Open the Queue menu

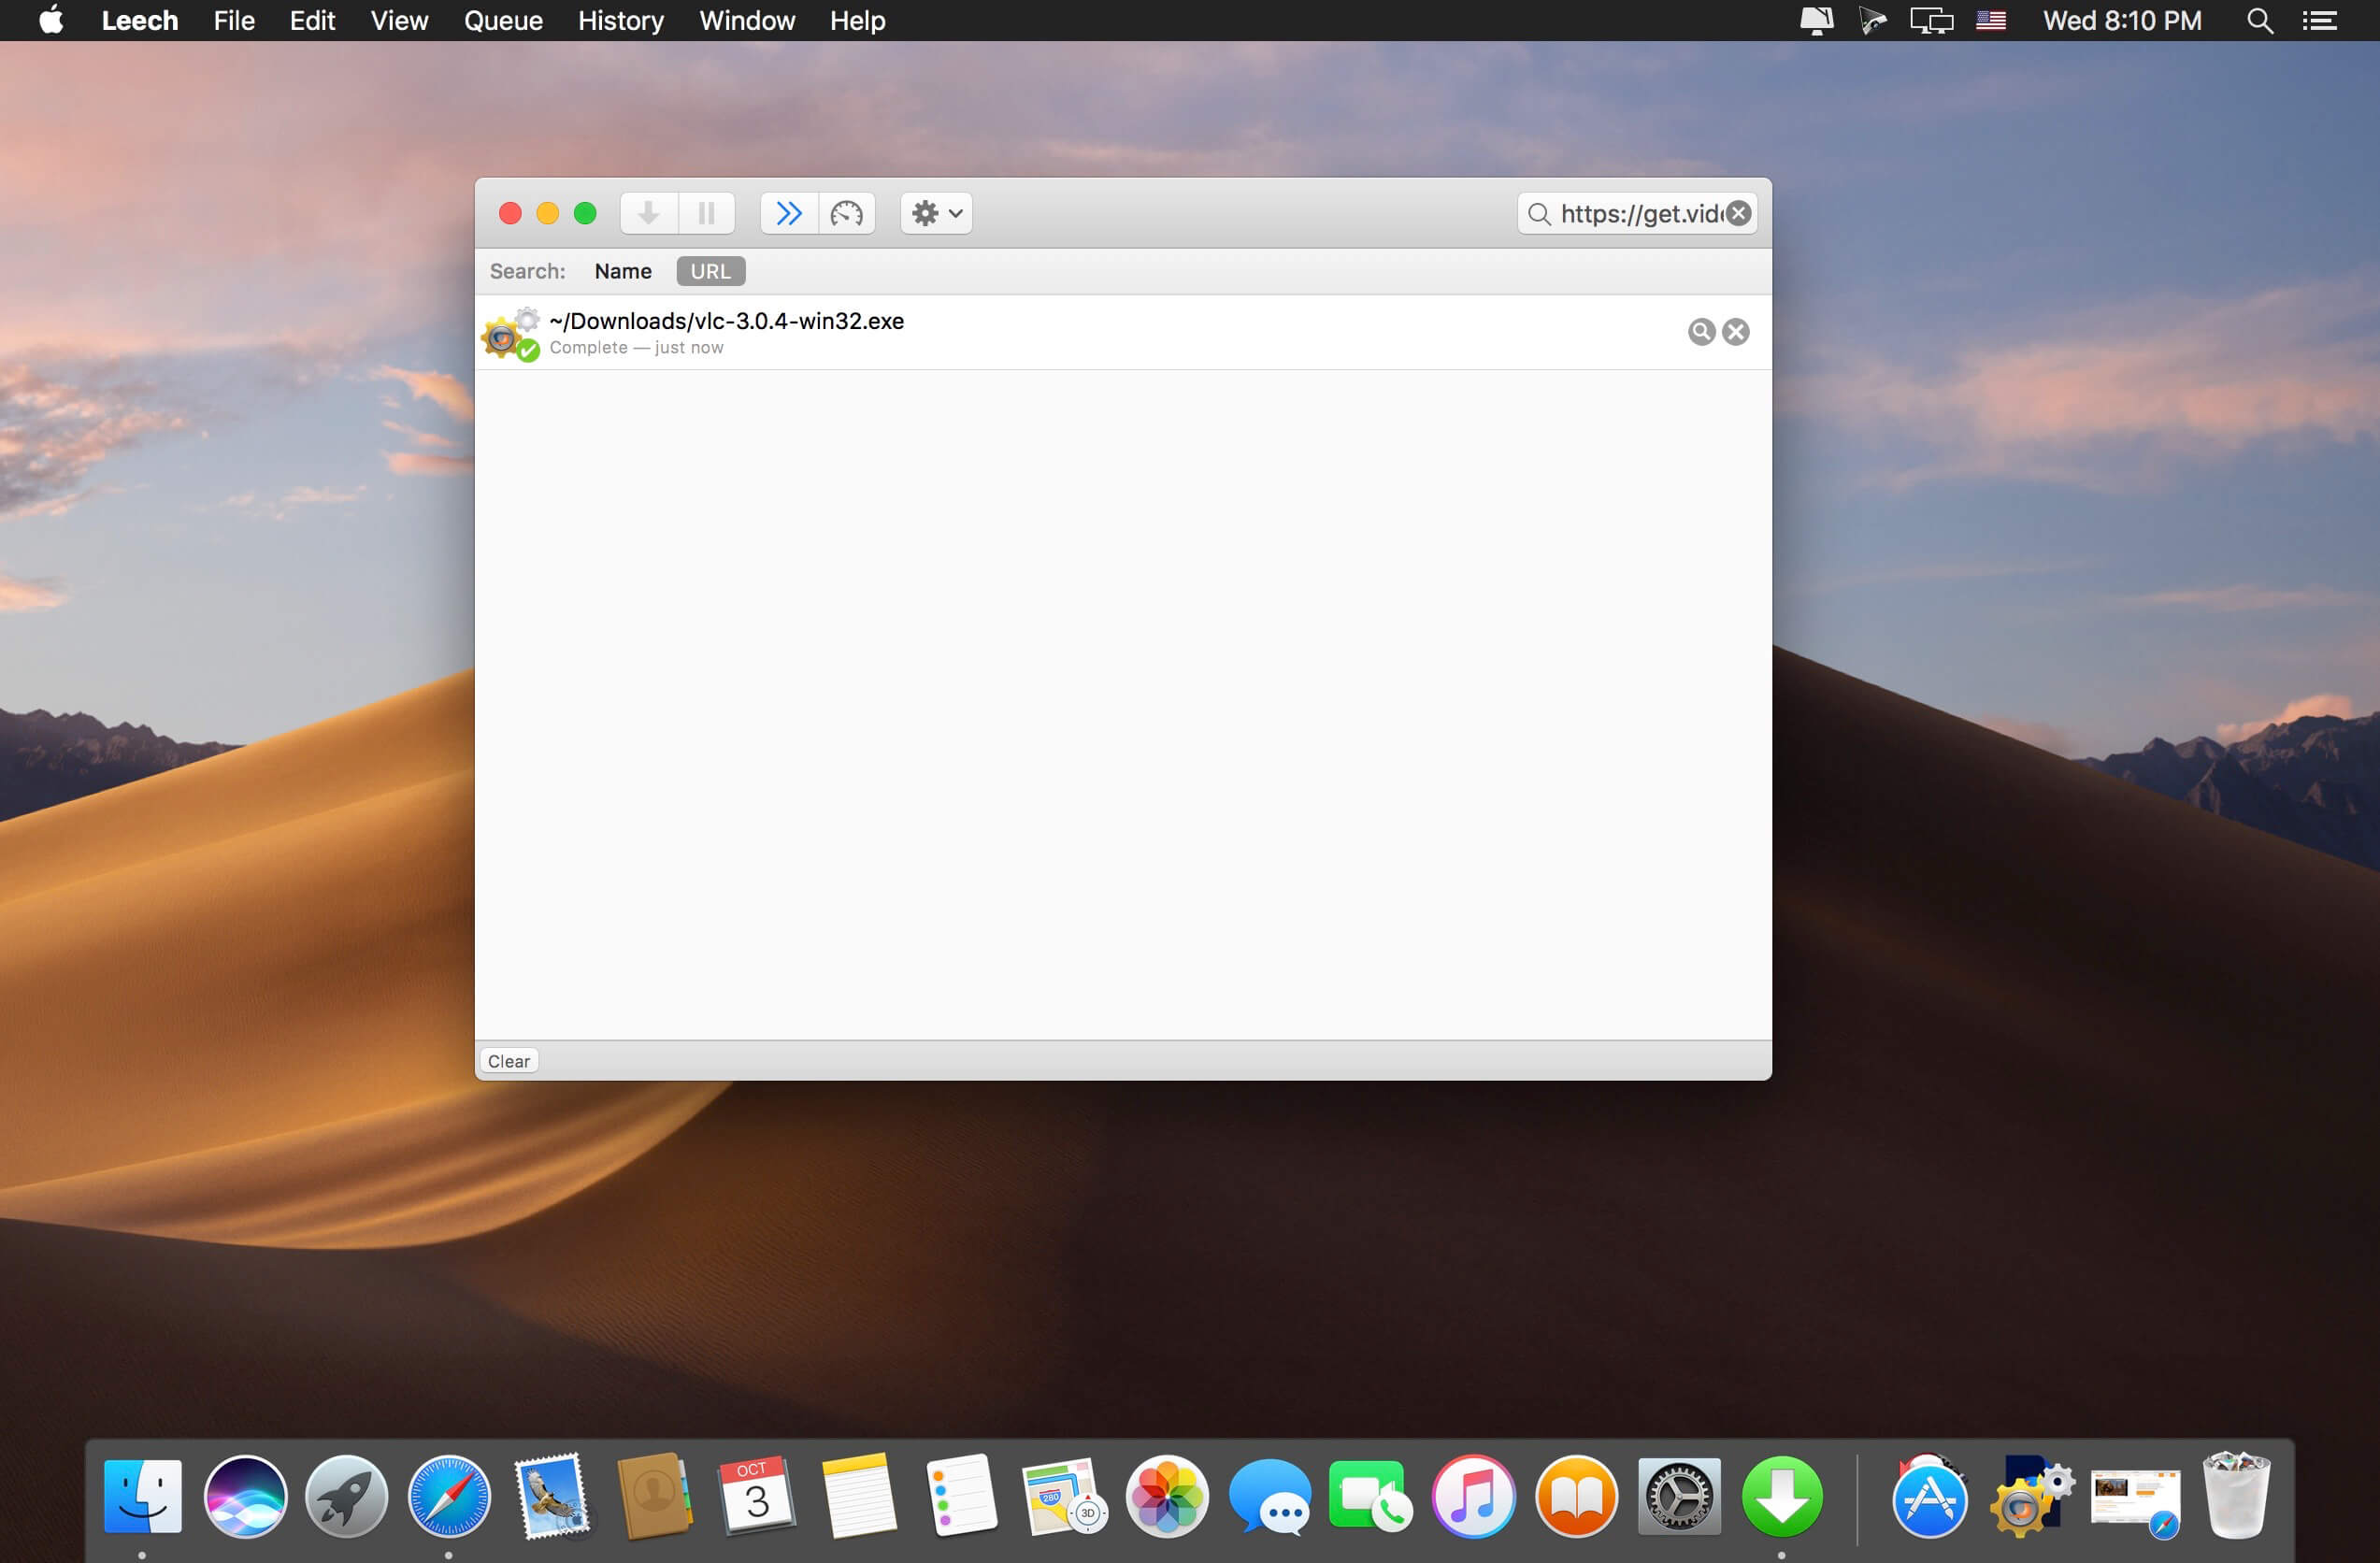pyautogui.click(x=503, y=20)
